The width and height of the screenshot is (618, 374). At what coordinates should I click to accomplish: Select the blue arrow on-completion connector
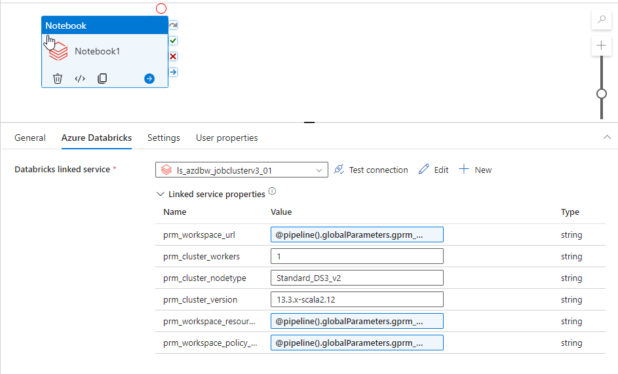173,72
